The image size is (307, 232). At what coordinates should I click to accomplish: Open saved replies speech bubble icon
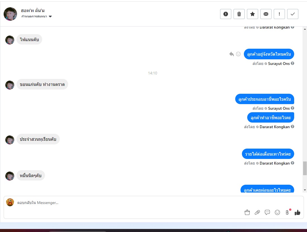tap(267, 212)
